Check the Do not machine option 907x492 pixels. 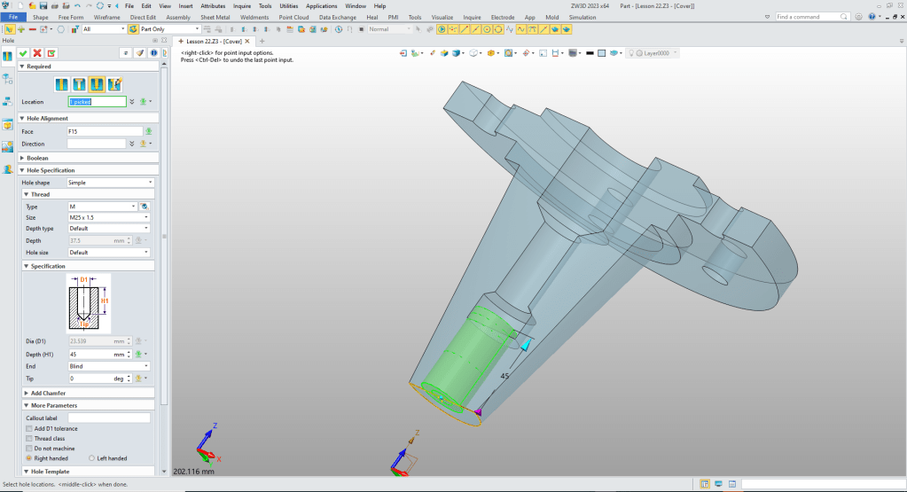tap(29, 449)
